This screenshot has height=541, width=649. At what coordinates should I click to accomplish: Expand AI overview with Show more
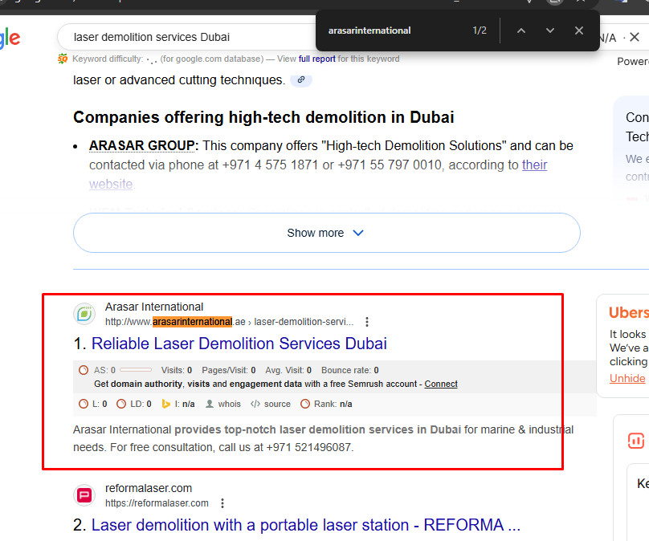(x=326, y=233)
